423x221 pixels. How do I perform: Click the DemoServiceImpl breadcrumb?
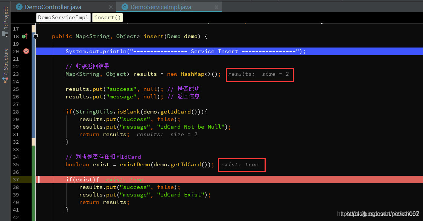point(63,17)
